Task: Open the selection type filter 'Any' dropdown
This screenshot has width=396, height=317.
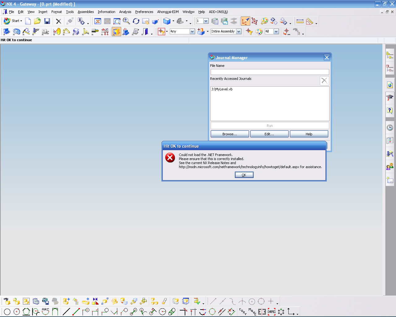Action: 192,31
